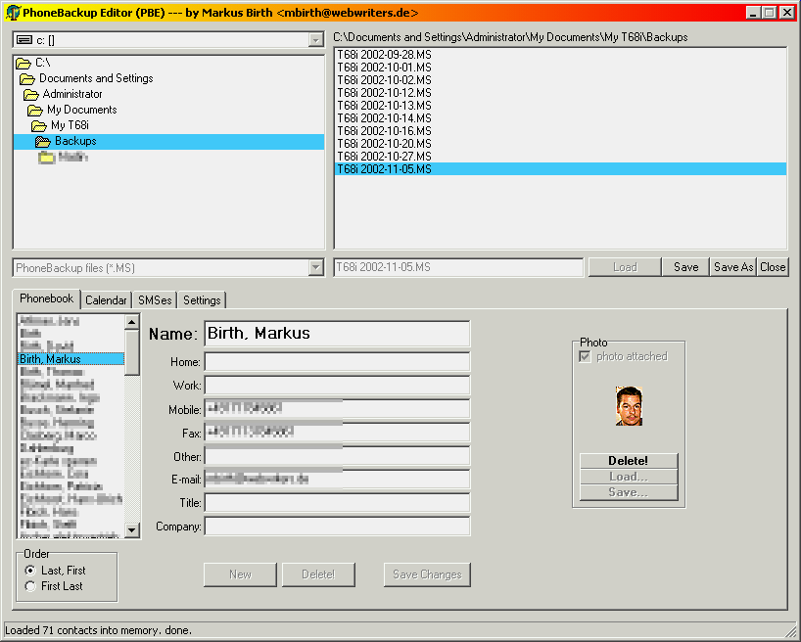This screenshot has width=801, height=642.
Task: Open the drive selection dropdown
Action: pyautogui.click(x=314, y=40)
